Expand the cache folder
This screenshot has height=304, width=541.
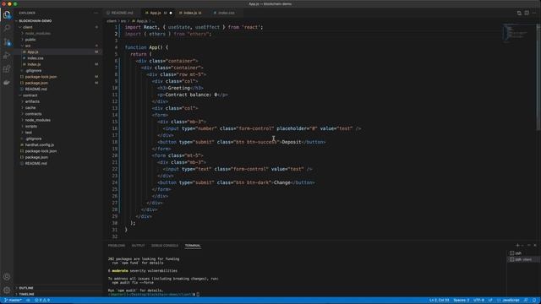tap(58, 107)
